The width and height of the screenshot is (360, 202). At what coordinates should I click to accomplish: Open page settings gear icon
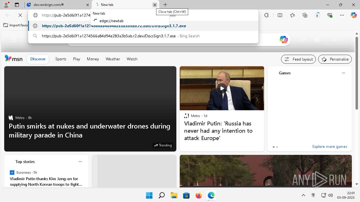pyautogui.click(x=317, y=40)
